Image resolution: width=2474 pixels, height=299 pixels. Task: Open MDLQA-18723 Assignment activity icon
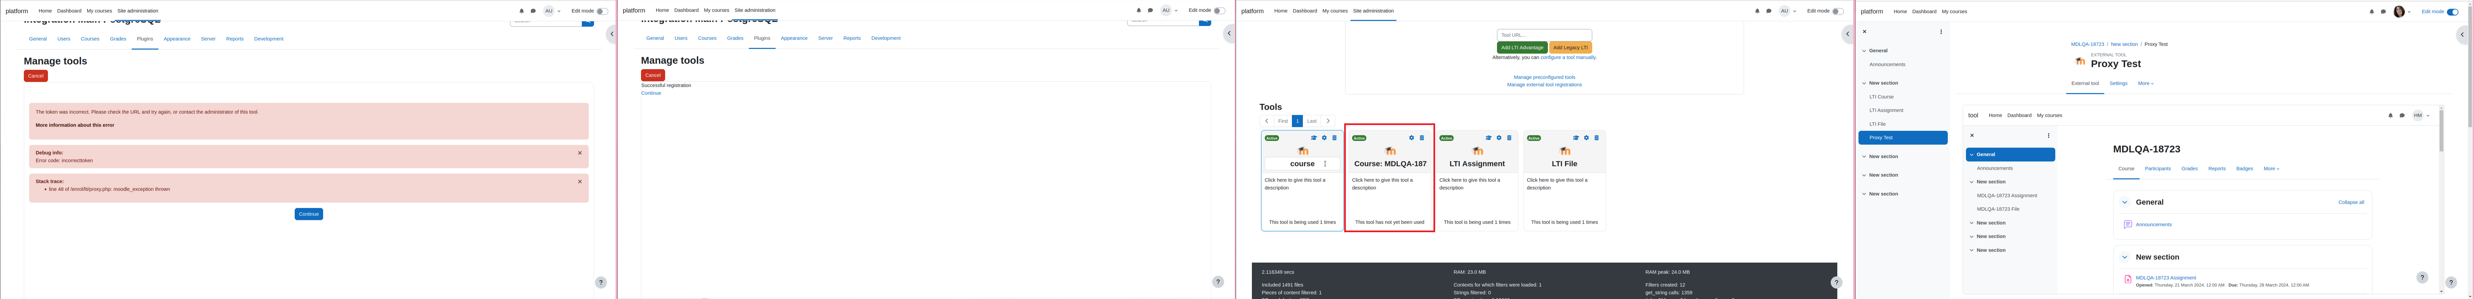(x=2127, y=279)
